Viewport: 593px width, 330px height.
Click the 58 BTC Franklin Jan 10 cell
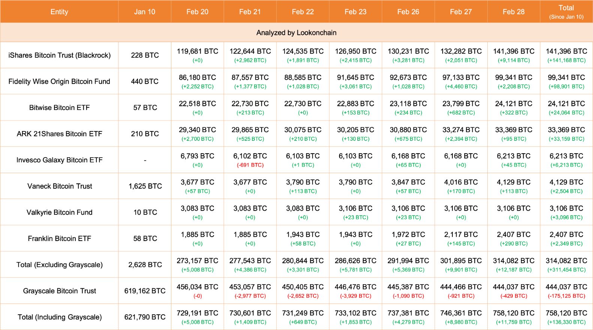[145, 238]
